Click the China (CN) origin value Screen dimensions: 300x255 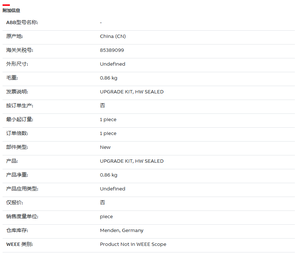[x=113, y=36]
